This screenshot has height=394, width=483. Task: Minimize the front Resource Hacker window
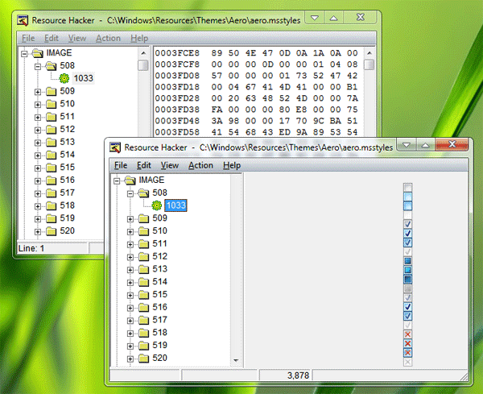pyautogui.click(x=407, y=144)
